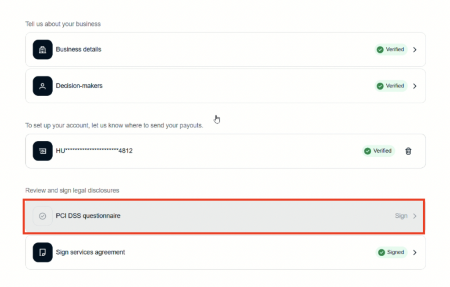Click Signed badge on services agreement
Viewport: 450px width, 287px height.
click(x=392, y=253)
